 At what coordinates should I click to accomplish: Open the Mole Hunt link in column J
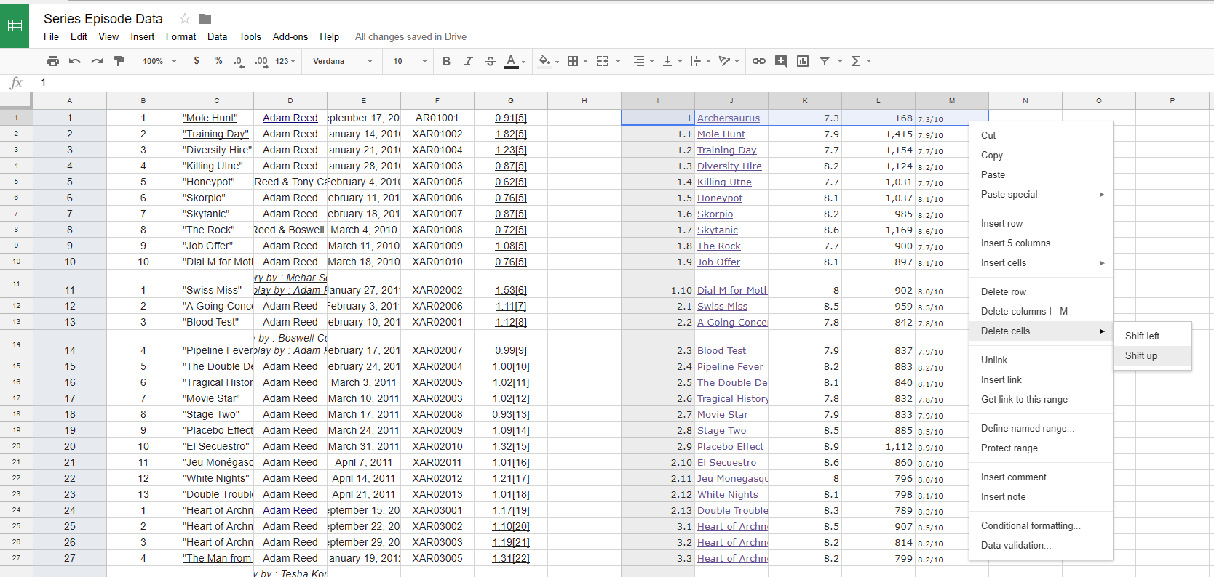[x=721, y=134]
